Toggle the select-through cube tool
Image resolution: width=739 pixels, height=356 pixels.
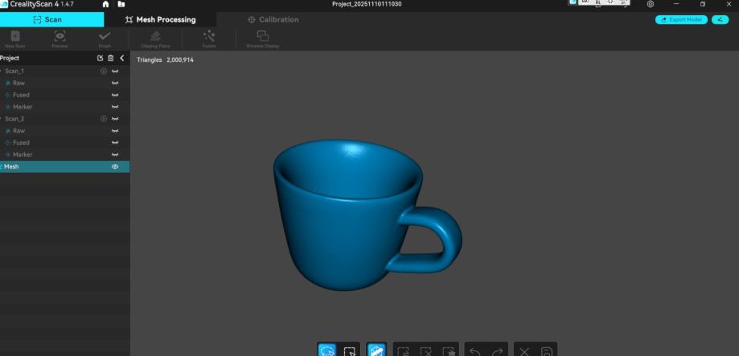[x=376, y=350]
